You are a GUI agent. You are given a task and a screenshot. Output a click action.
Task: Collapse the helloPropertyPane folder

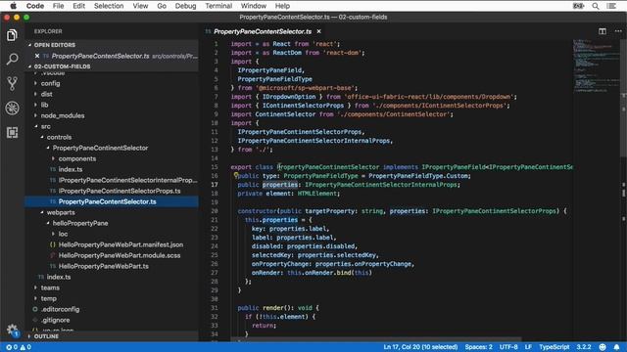coord(80,224)
